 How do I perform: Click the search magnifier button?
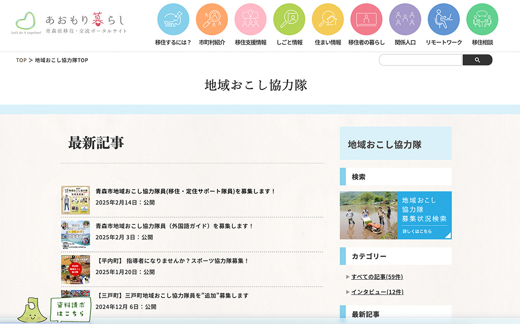(477, 59)
